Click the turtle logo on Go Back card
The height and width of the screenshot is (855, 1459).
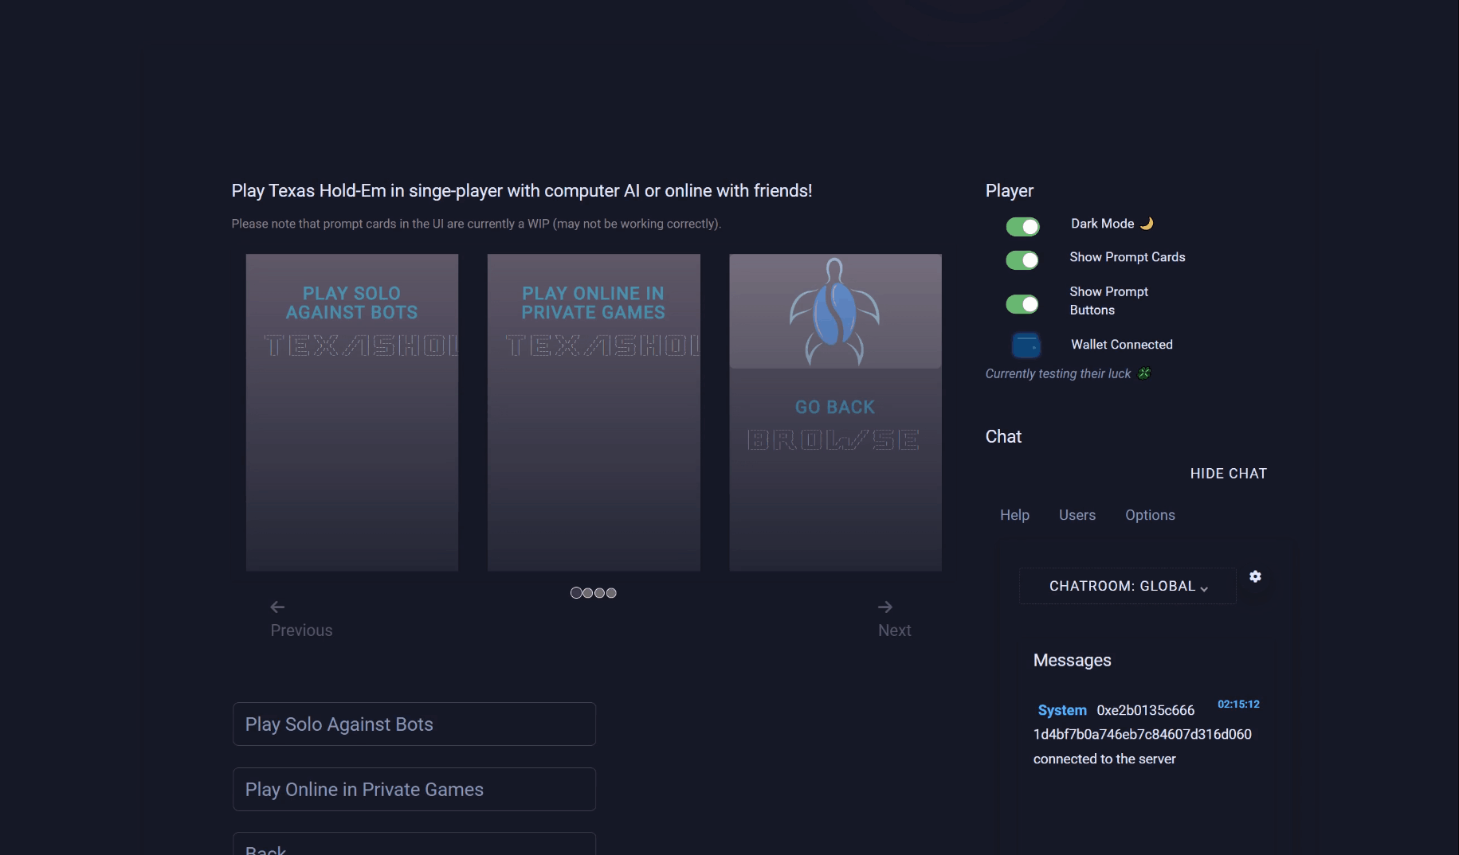click(x=834, y=311)
